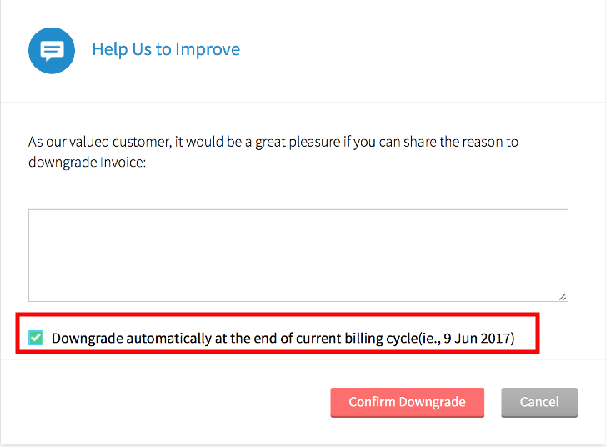
Task: Click the Help Us to Improve heading
Action: tap(166, 49)
